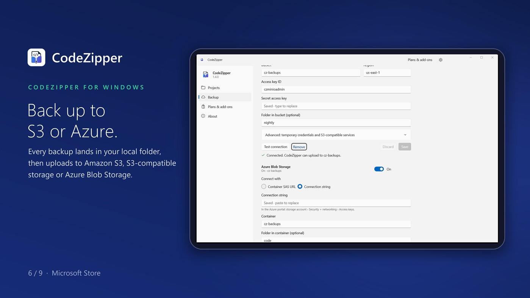The image size is (530, 298).
Task: Click the Azure portal access keys hint text
Action: point(308,209)
